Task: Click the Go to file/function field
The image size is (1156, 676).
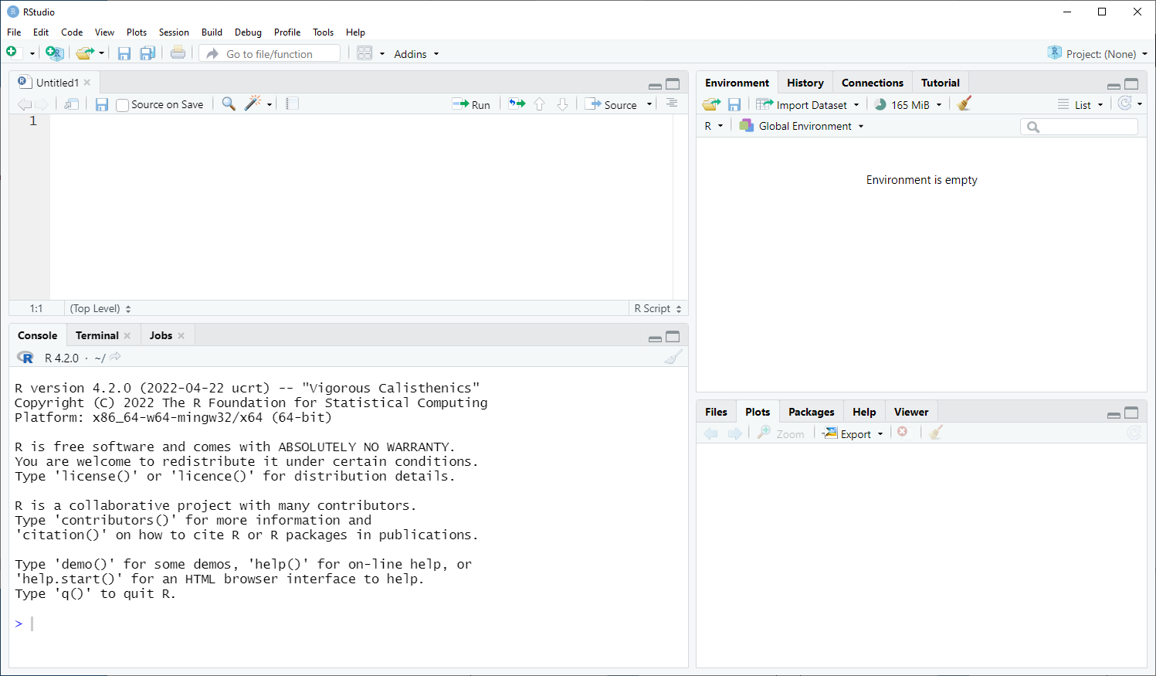Action: click(278, 54)
